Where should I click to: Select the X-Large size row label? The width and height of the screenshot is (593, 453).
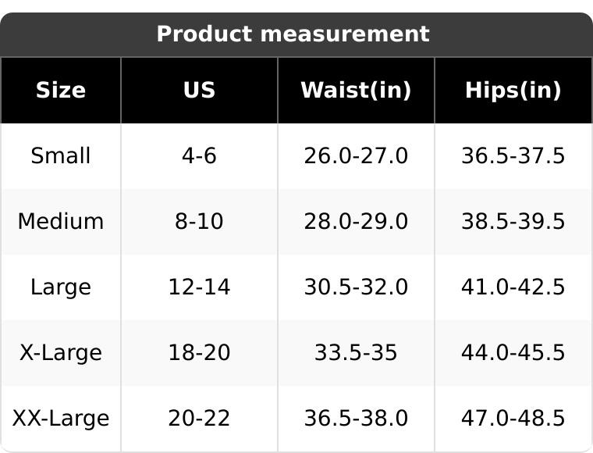click(x=61, y=353)
